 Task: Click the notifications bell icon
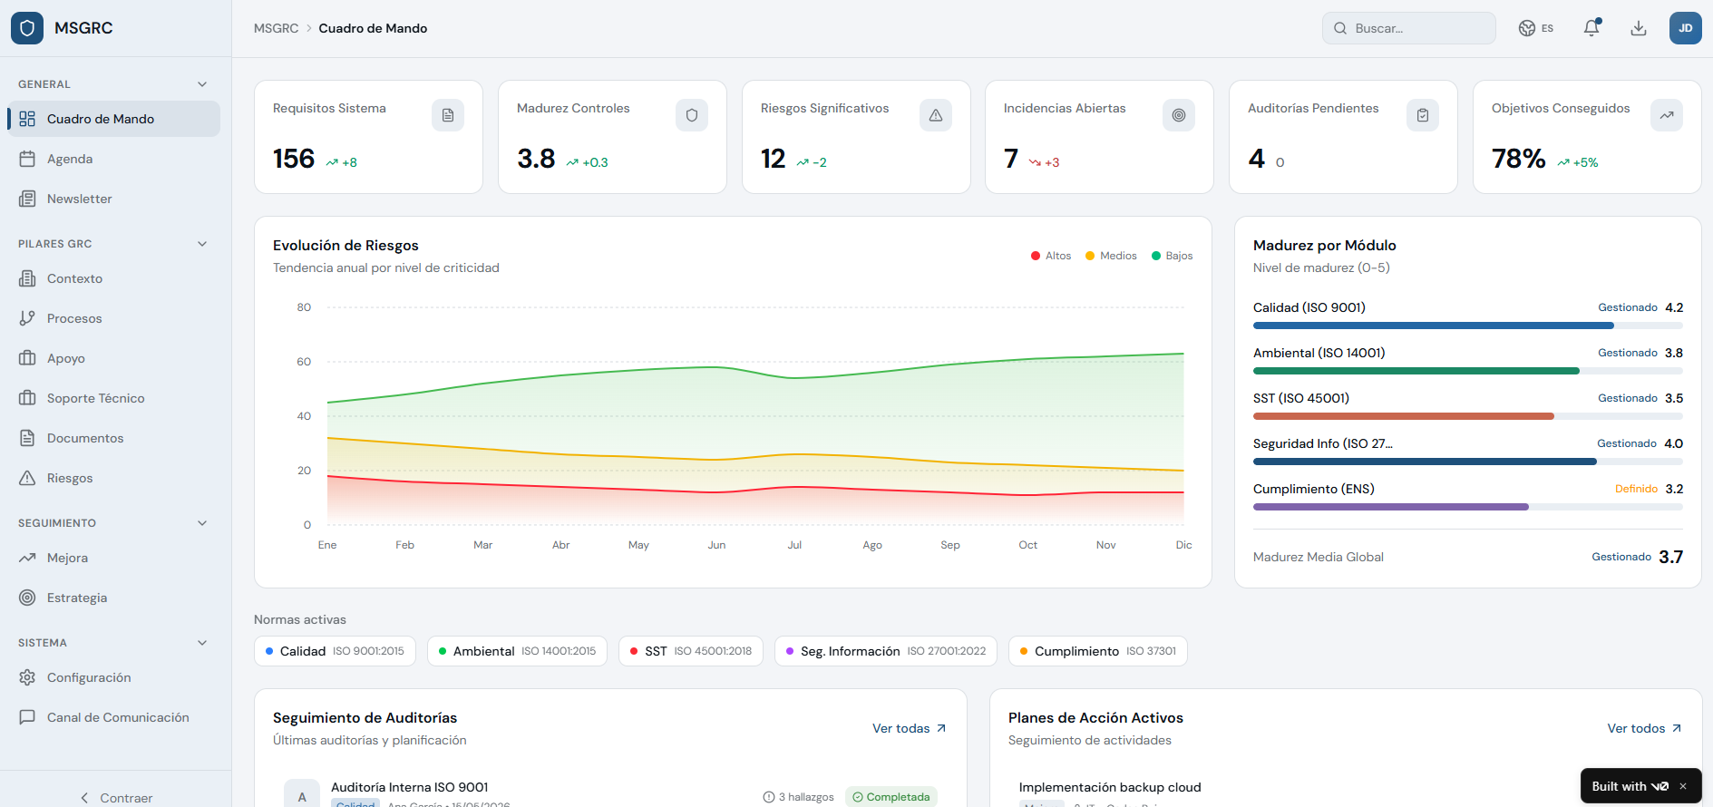click(x=1591, y=28)
